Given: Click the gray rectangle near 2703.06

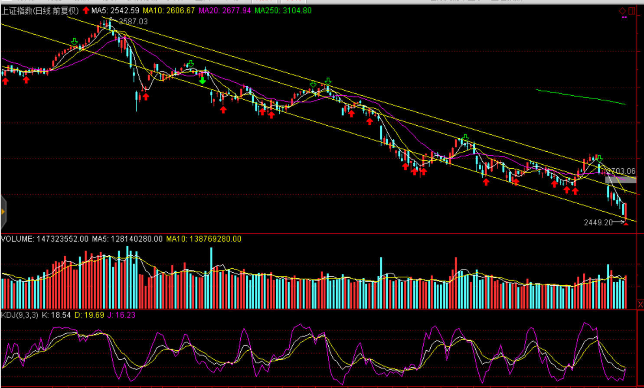Looking at the screenshot, I should click(x=620, y=179).
